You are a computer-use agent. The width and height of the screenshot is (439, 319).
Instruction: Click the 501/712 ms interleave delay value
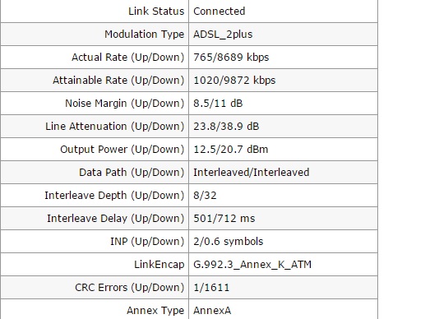tap(224, 219)
